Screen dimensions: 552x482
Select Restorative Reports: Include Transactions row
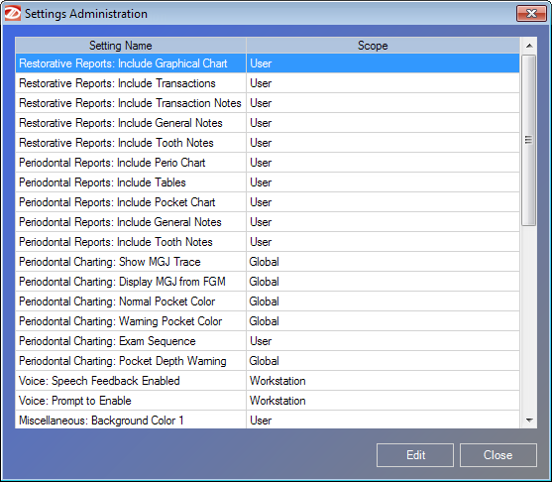(268, 83)
